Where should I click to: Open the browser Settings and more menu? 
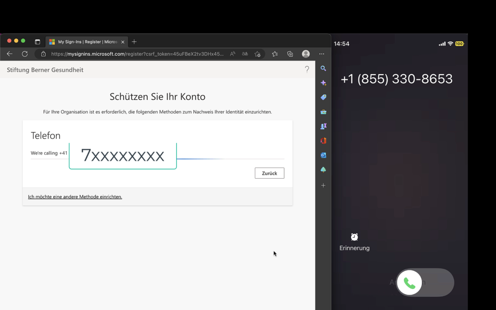322,54
